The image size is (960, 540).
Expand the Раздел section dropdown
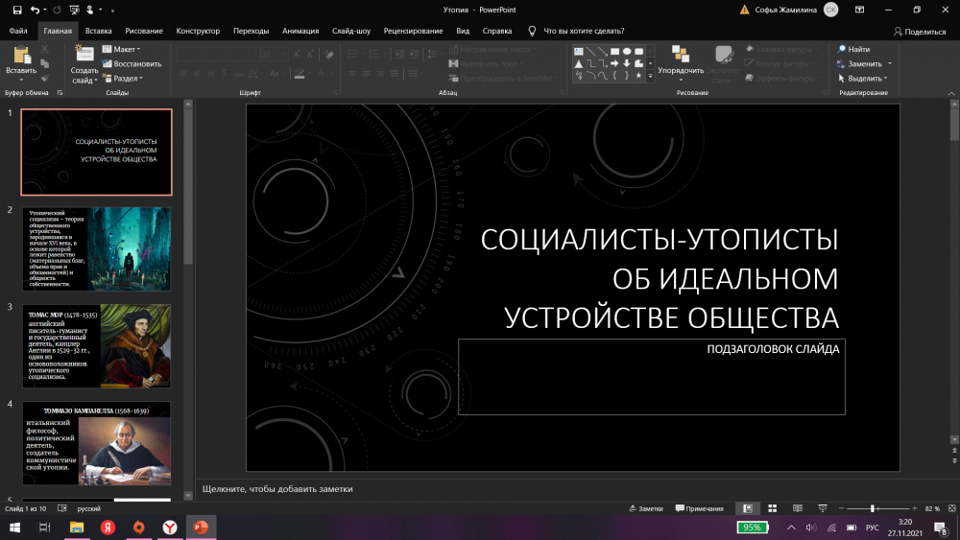coord(122,79)
